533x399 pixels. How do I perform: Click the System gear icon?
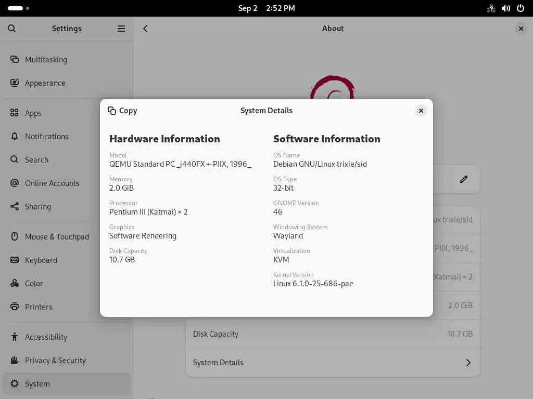pyautogui.click(x=14, y=383)
